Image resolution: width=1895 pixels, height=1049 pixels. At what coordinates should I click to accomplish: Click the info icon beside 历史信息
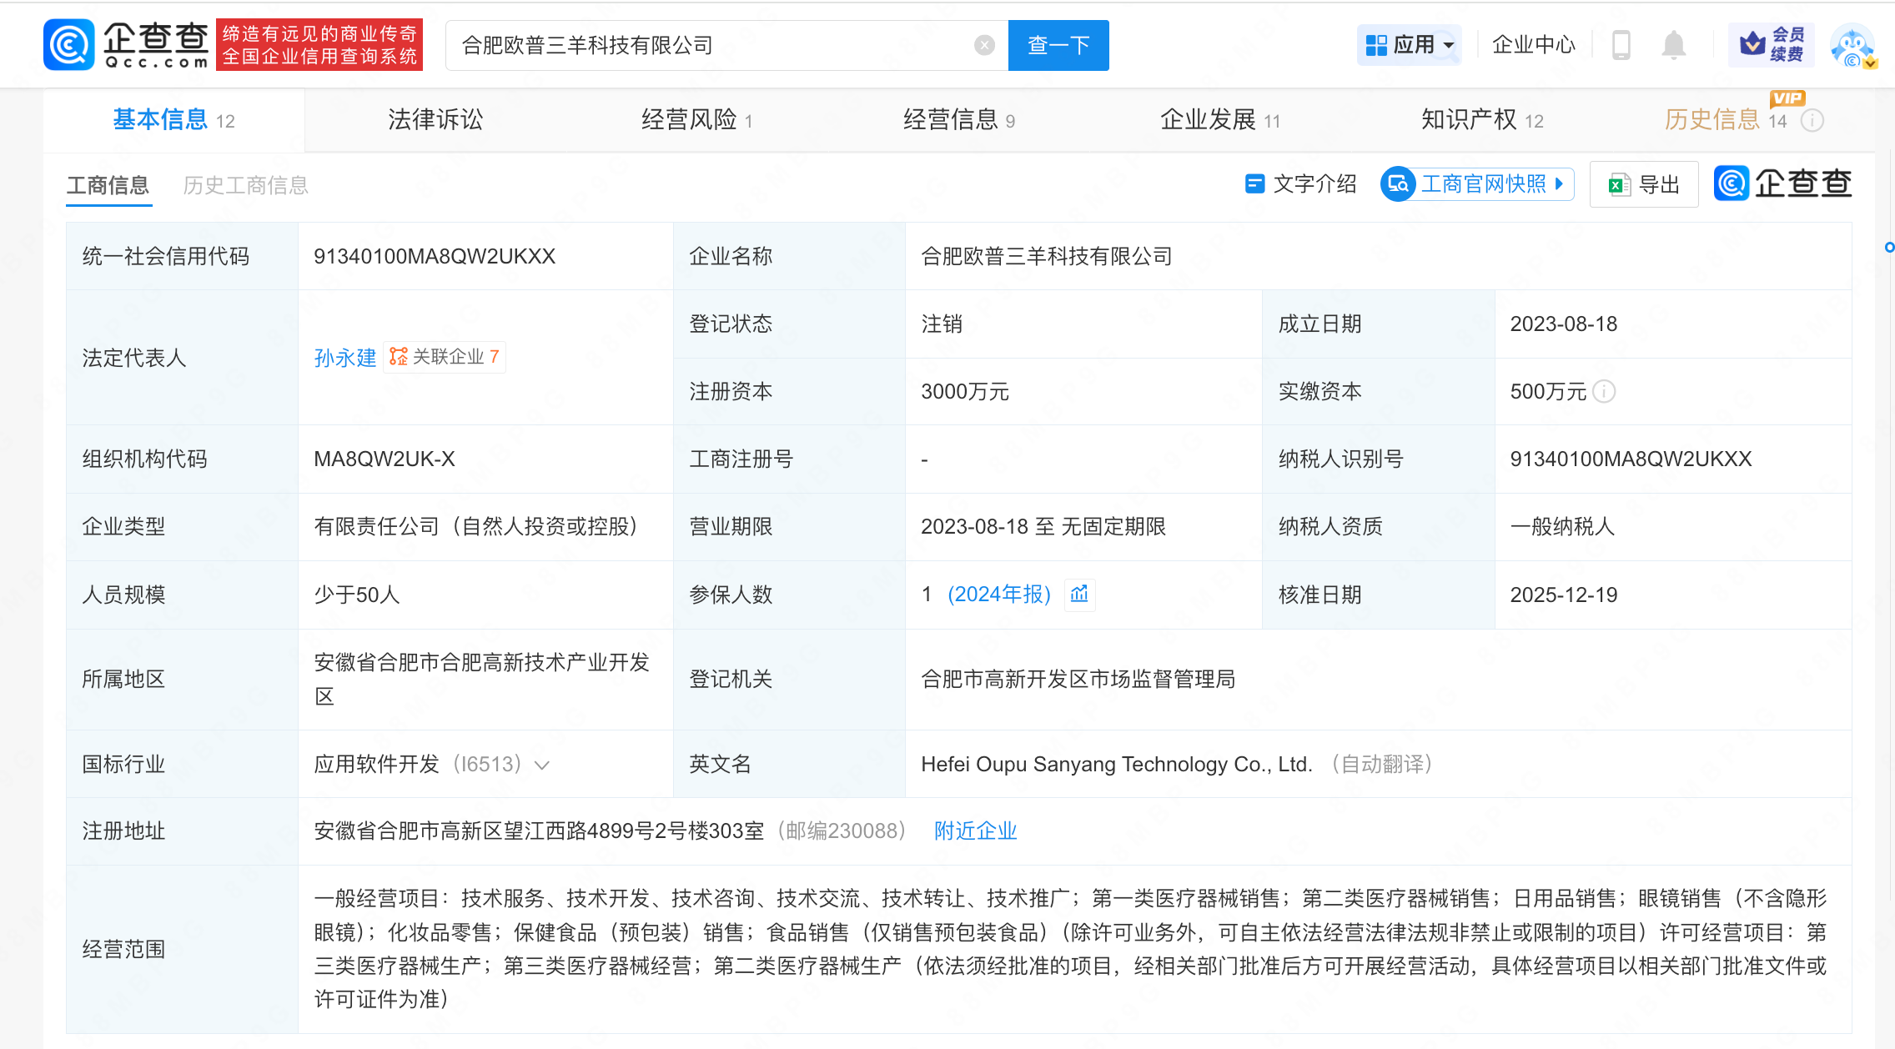1812,121
